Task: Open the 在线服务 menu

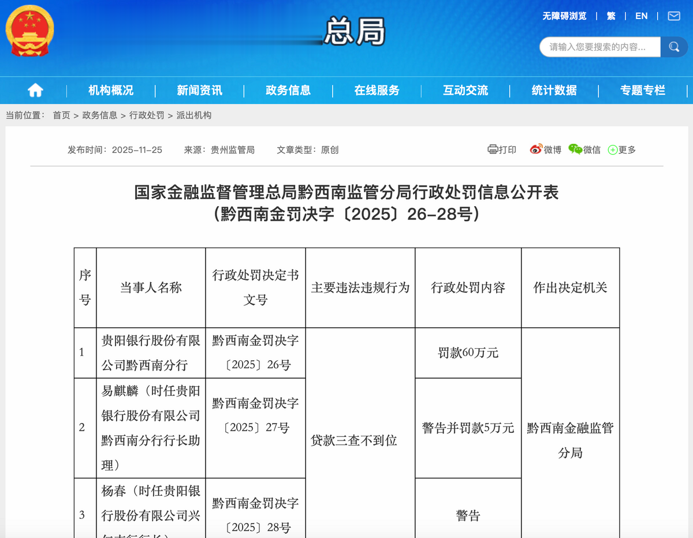Action: coord(377,90)
